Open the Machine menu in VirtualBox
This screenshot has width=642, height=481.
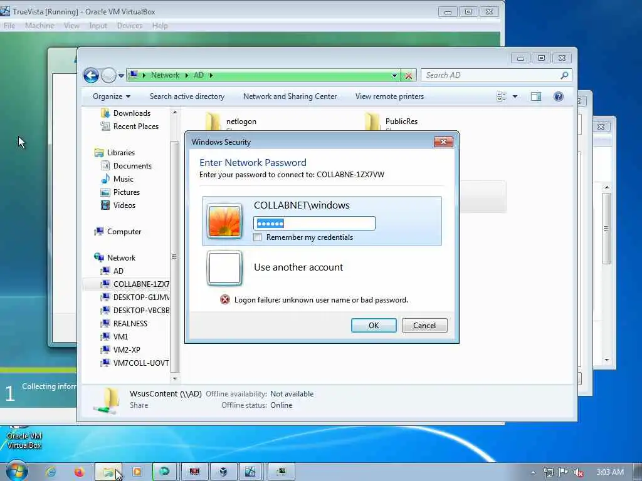tap(39, 26)
